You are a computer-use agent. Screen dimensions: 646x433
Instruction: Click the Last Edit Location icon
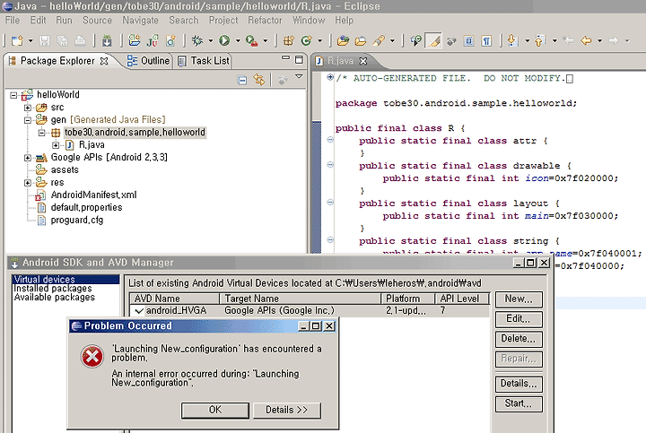point(569,40)
